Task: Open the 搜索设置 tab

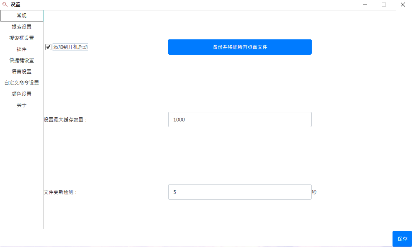Action: tap(22, 27)
